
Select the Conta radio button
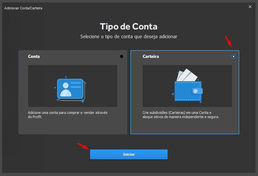click(x=121, y=57)
